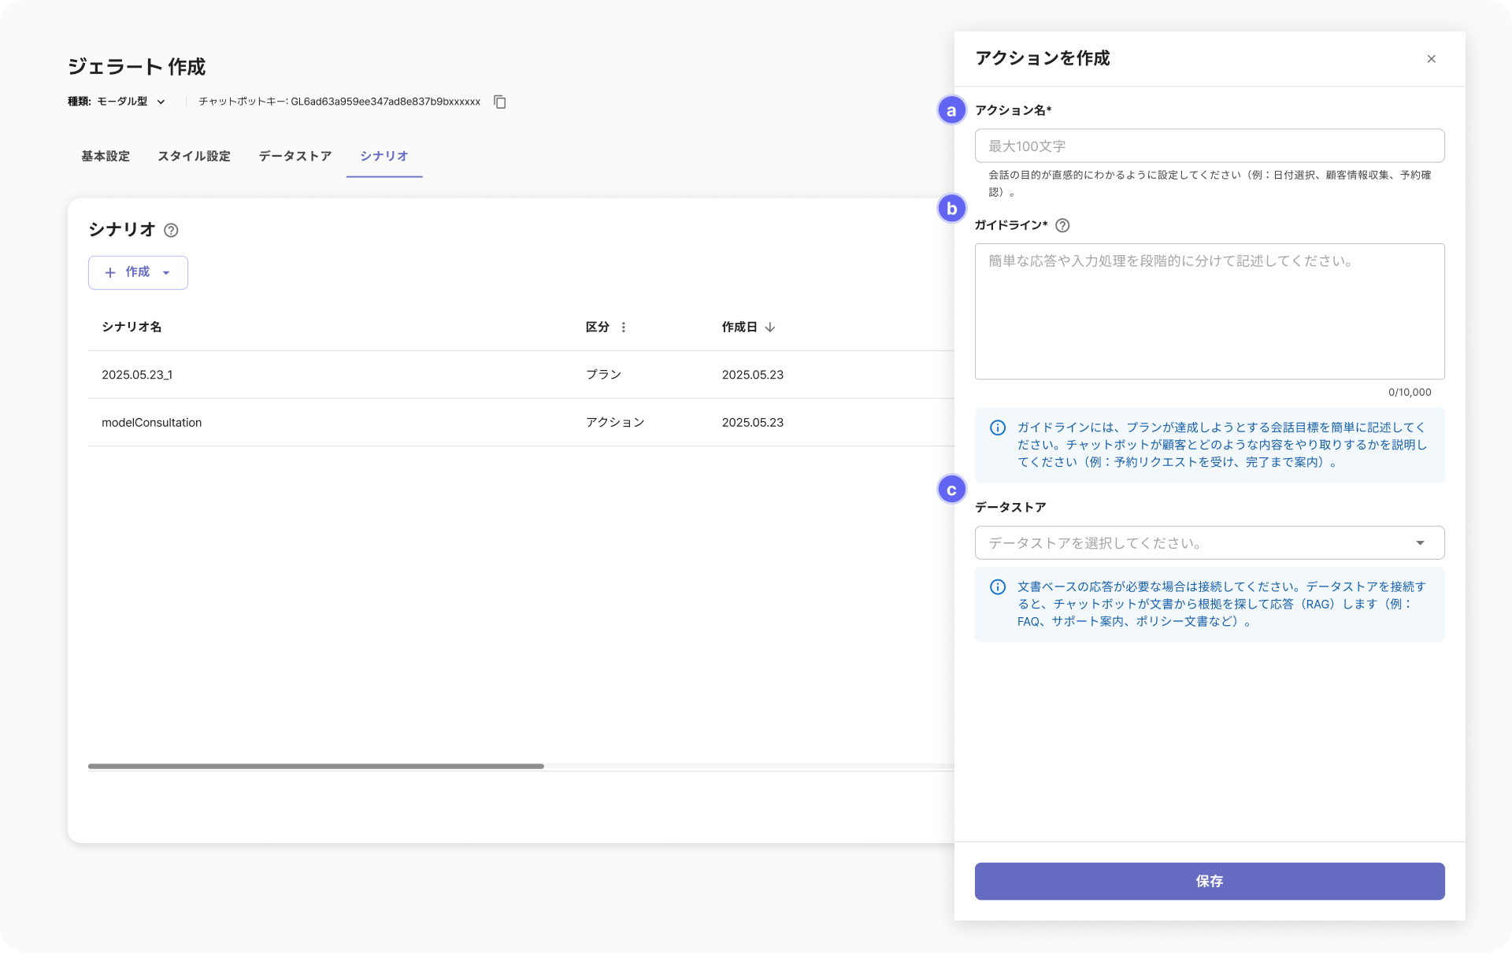
Task: Copy the chatbot key with the copy icon
Action: point(499,102)
